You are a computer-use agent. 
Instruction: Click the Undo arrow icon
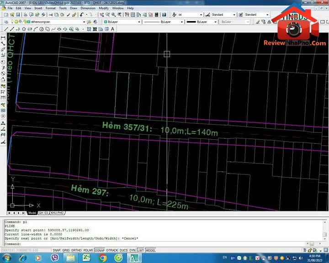[x=82, y=15]
